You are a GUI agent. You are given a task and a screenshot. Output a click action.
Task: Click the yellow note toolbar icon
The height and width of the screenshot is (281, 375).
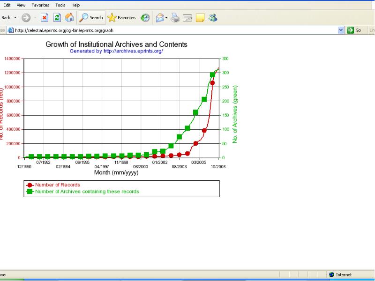tap(200, 18)
